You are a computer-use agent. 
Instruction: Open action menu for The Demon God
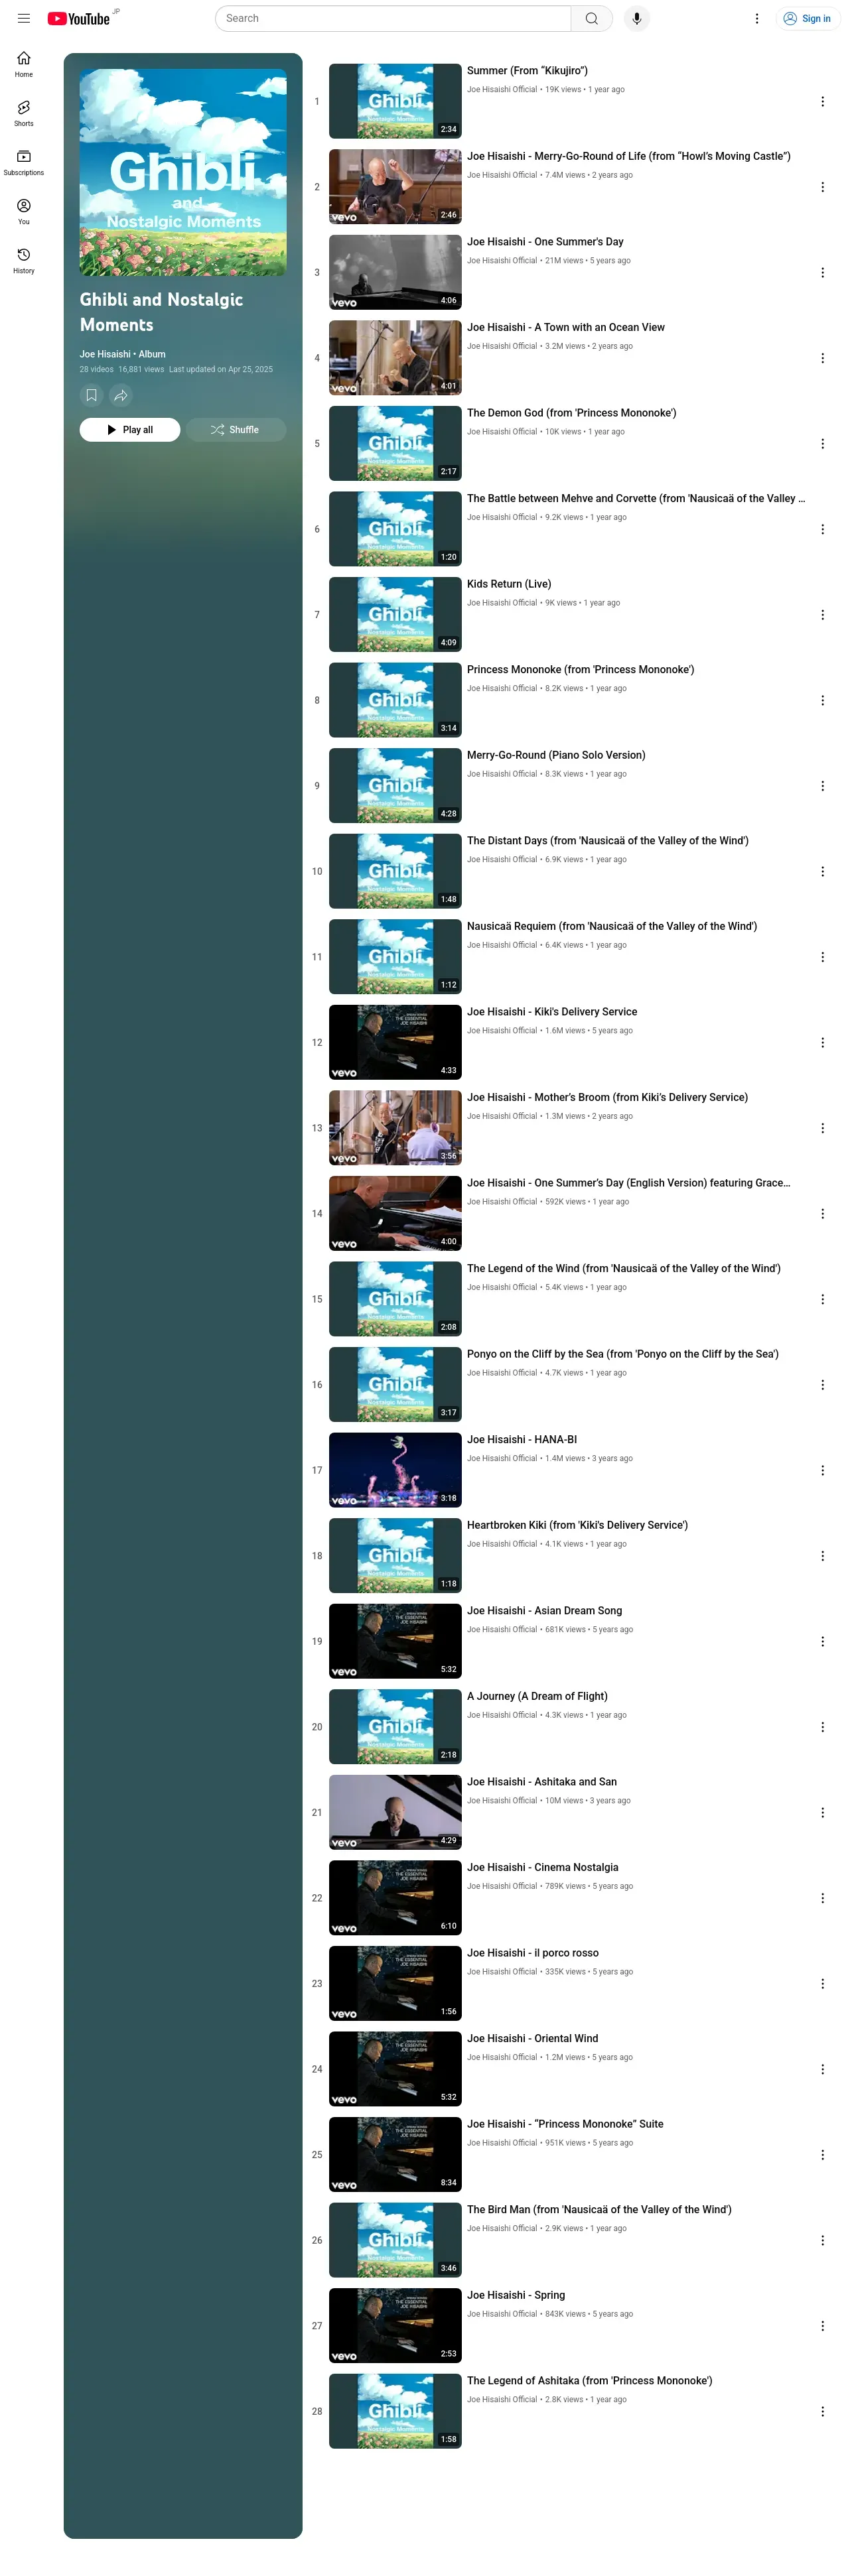(822, 443)
